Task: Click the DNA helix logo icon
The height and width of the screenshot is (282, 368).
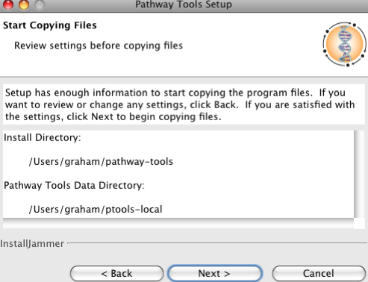Action: 345,44
